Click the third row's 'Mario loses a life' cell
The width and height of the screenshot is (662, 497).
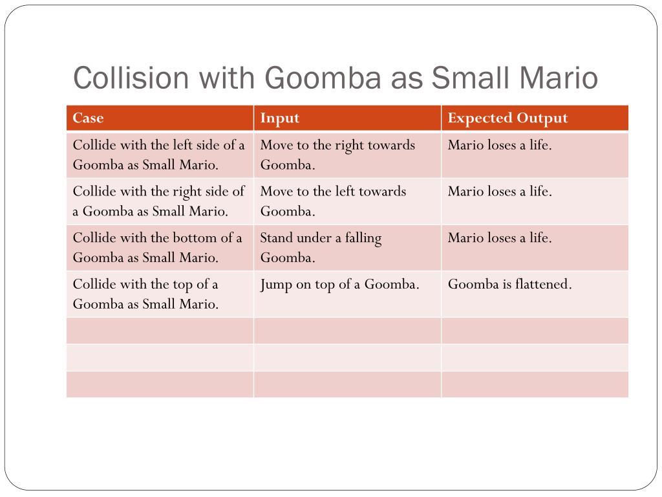535,248
